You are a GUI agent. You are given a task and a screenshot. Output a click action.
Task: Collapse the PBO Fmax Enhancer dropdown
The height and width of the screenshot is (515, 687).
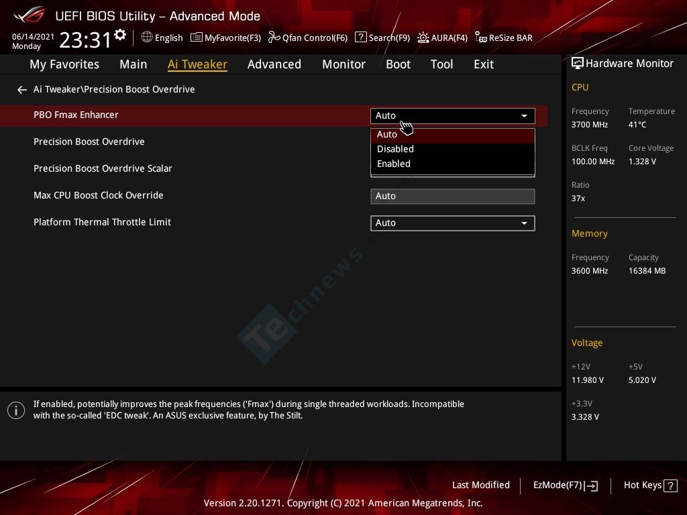coord(453,115)
